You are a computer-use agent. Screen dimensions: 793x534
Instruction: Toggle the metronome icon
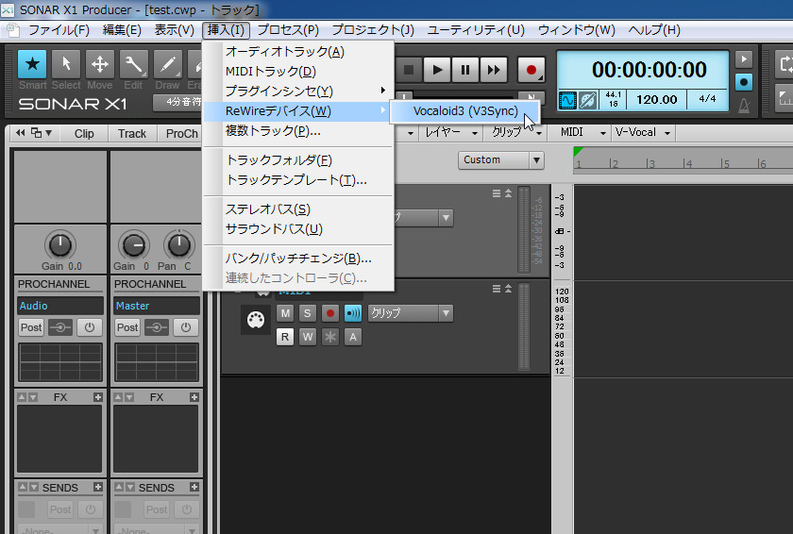tap(744, 105)
